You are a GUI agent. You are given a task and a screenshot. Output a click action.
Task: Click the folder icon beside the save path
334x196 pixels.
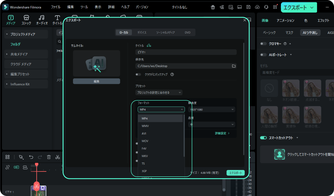[234, 66]
